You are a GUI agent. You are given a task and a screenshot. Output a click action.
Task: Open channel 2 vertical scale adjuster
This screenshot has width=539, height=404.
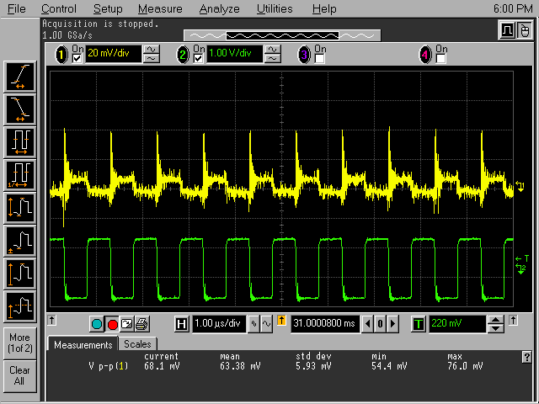click(273, 54)
